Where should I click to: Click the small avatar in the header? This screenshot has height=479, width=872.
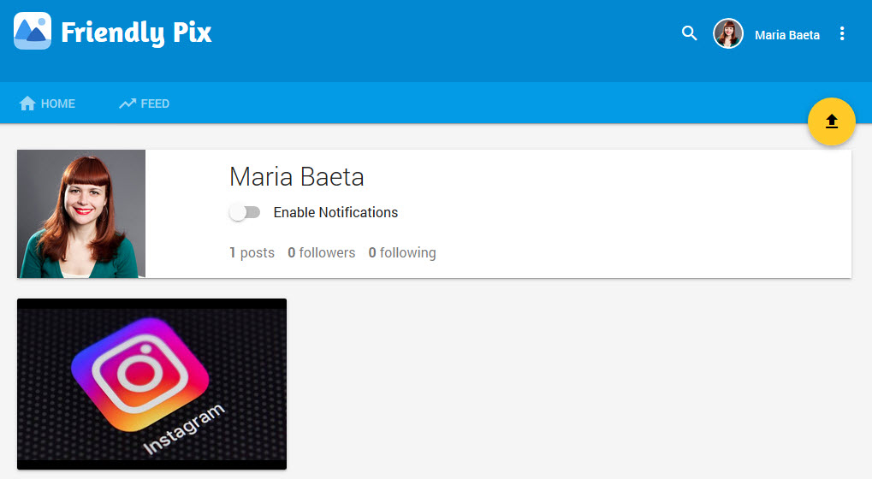click(728, 34)
